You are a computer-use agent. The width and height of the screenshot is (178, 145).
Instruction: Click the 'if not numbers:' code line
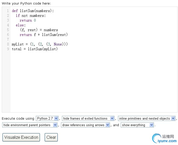pyautogui.click(x=31, y=16)
